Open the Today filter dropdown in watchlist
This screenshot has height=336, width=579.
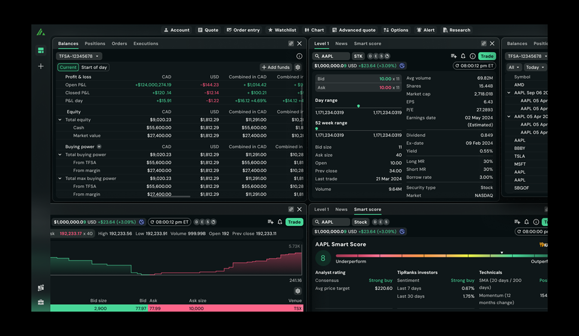click(535, 67)
